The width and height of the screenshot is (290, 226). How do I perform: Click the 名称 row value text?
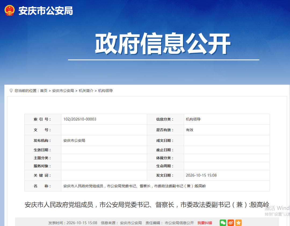[135, 186]
